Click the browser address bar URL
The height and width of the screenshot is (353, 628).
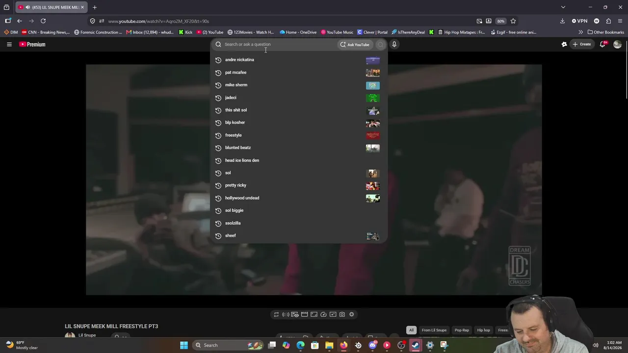click(158, 21)
